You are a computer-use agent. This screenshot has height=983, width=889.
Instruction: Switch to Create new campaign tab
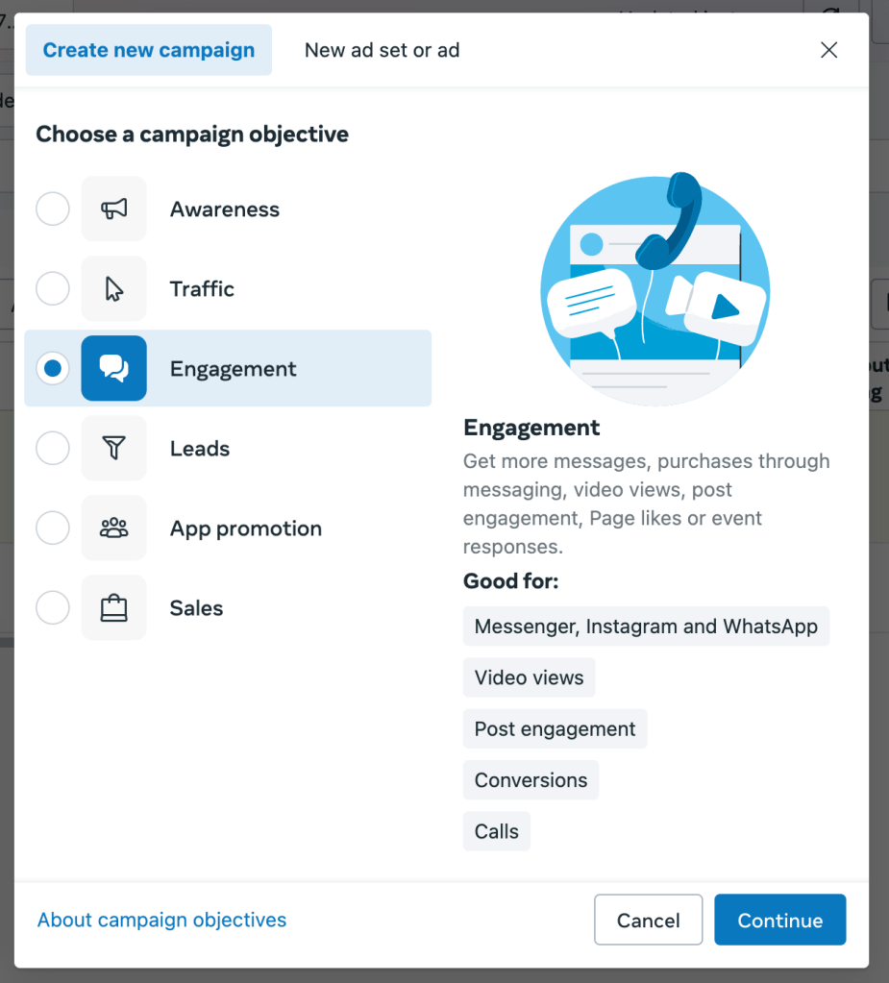pyautogui.click(x=149, y=50)
